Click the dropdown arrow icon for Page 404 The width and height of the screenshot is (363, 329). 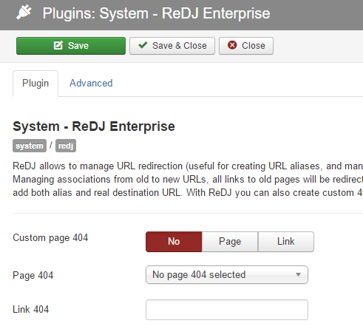(298, 274)
